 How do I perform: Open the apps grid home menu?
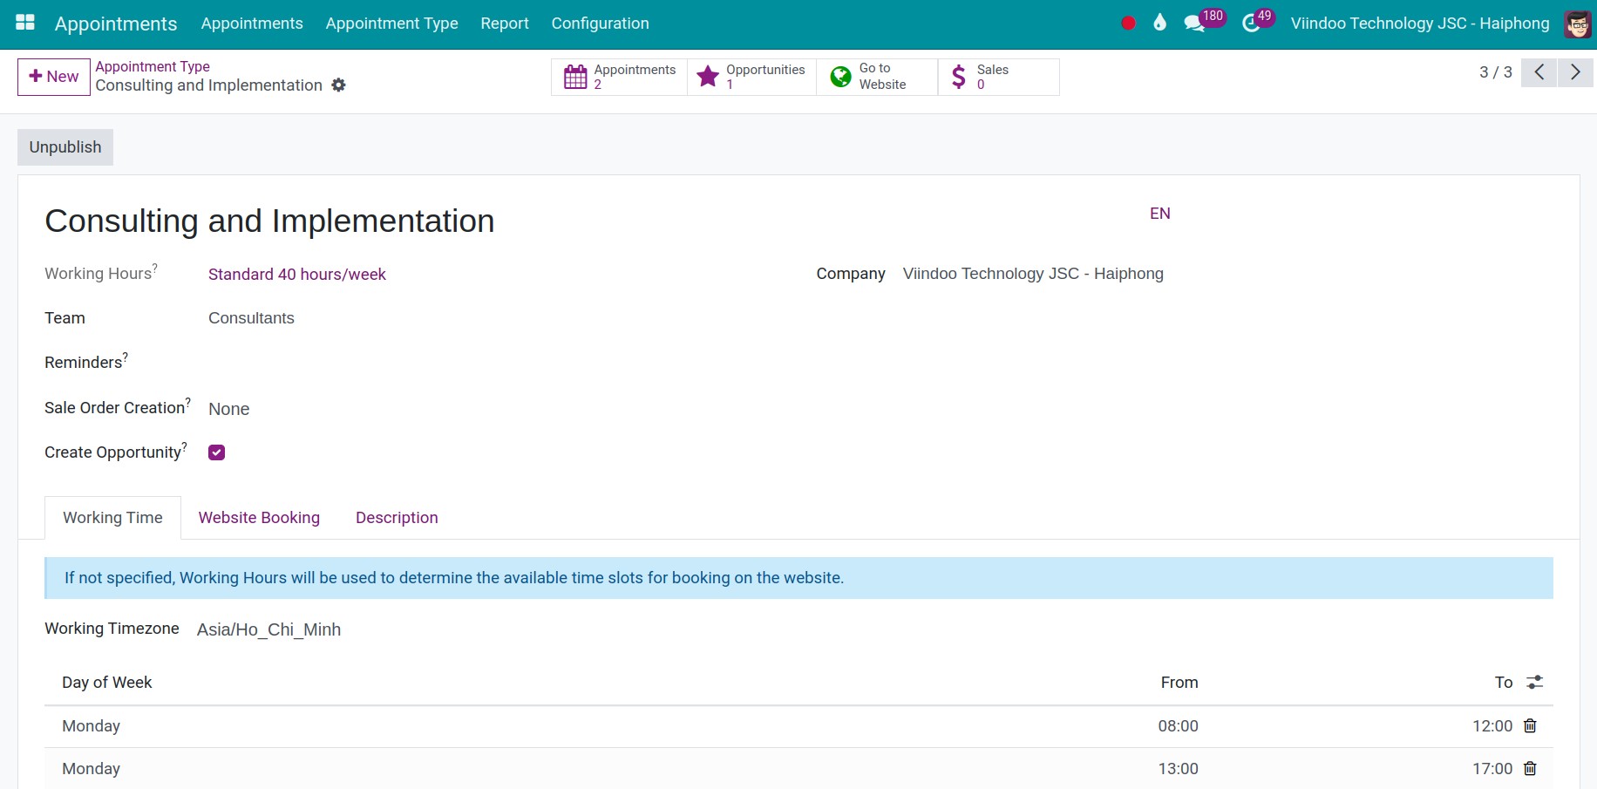point(25,24)
